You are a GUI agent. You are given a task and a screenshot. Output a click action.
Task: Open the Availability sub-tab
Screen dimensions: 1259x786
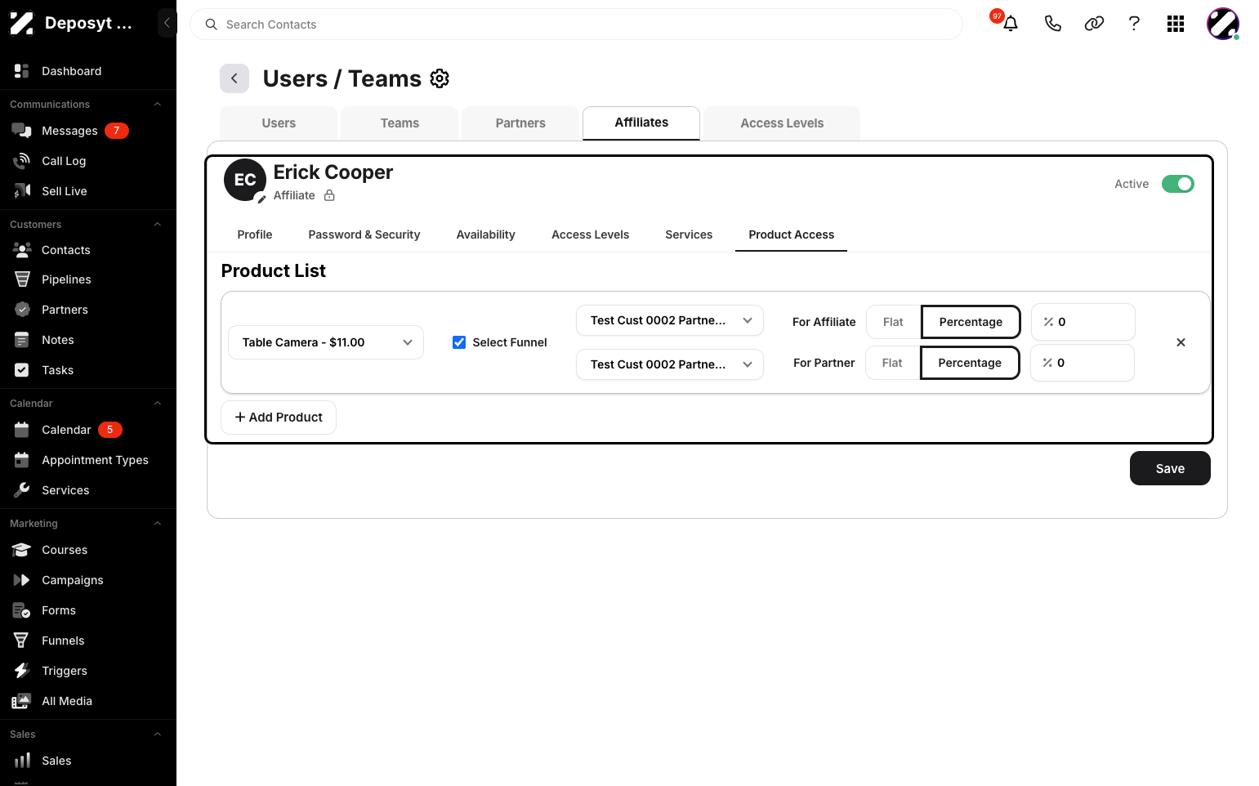click(x=486, y=234)
